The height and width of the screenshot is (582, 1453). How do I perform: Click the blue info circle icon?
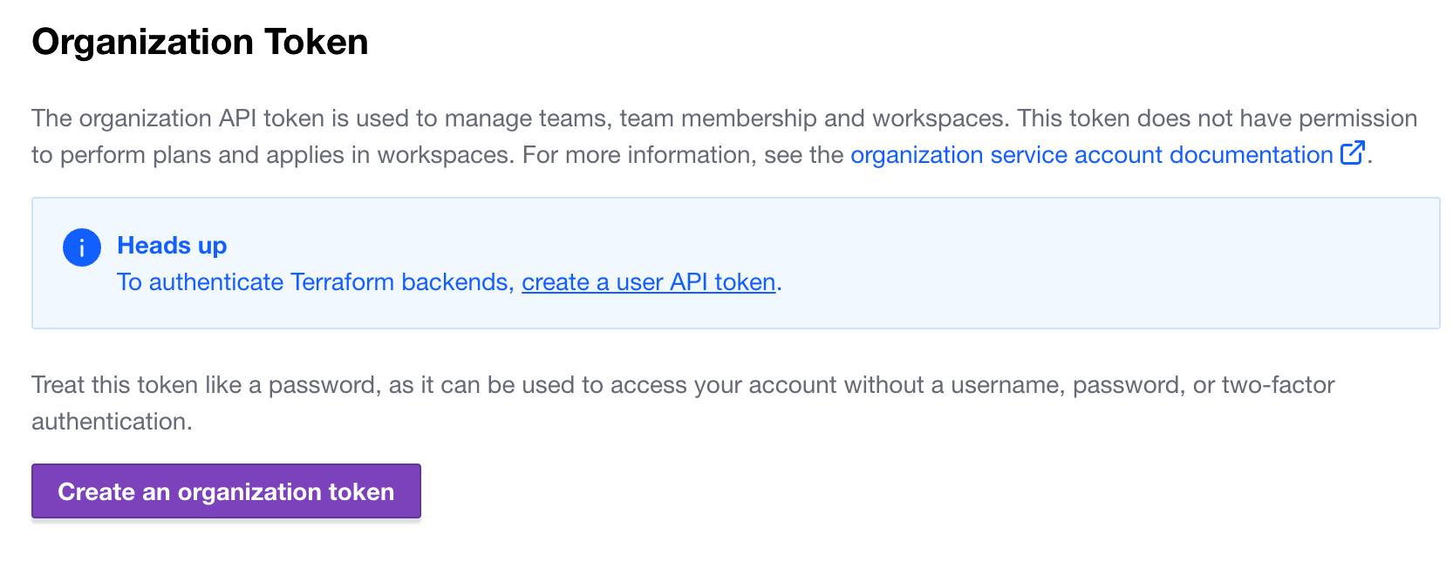(82, 247)
